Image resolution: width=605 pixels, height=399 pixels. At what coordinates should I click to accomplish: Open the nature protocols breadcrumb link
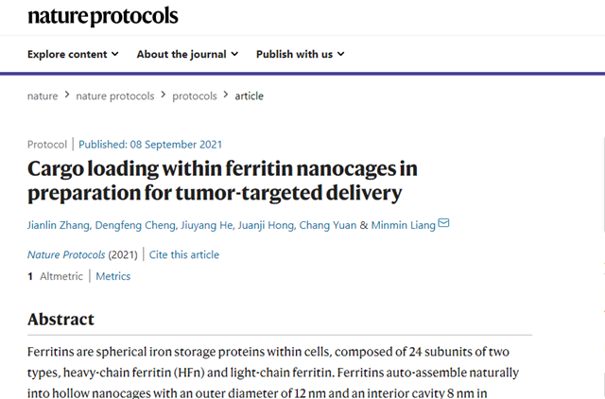[x=117, y=95]
